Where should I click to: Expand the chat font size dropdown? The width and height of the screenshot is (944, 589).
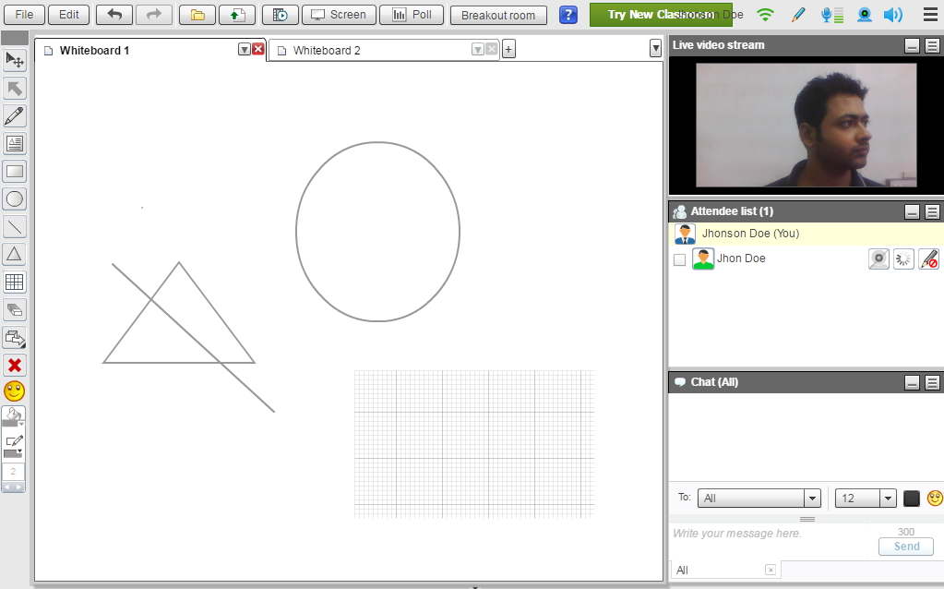click(866, 499)
